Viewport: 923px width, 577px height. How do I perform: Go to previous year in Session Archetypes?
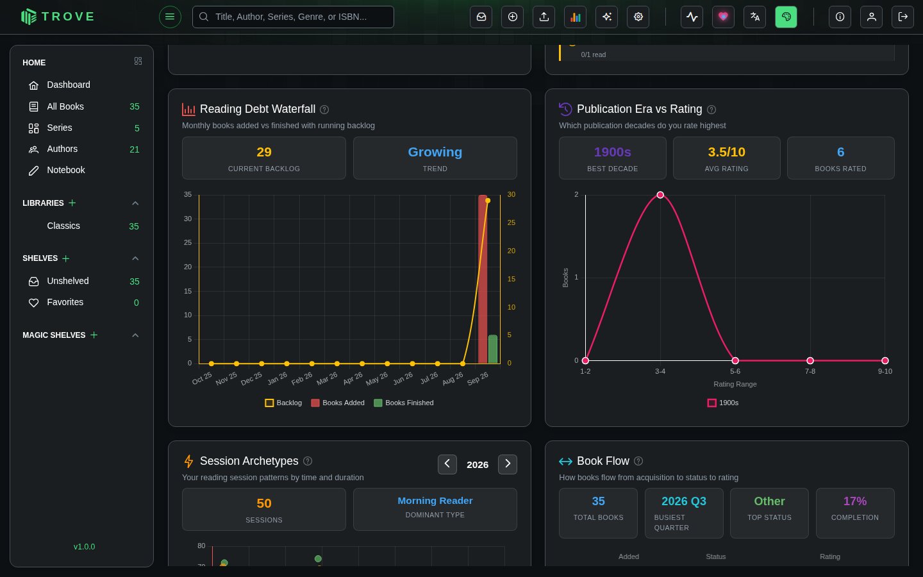point(447,464)
